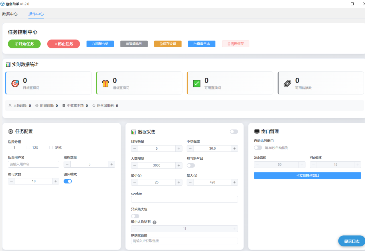The height and width of the screenshot is (251, 365).
Task: Click the cookie input field
Action: pos(184,199)
